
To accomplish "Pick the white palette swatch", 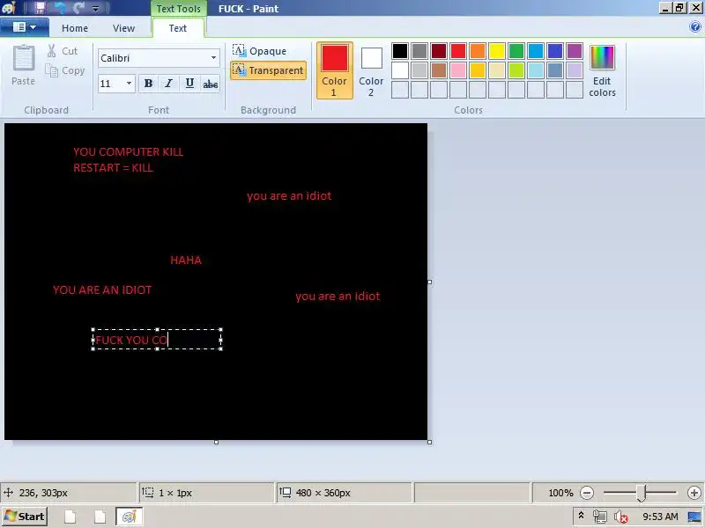I will click(x=400, y=70).
